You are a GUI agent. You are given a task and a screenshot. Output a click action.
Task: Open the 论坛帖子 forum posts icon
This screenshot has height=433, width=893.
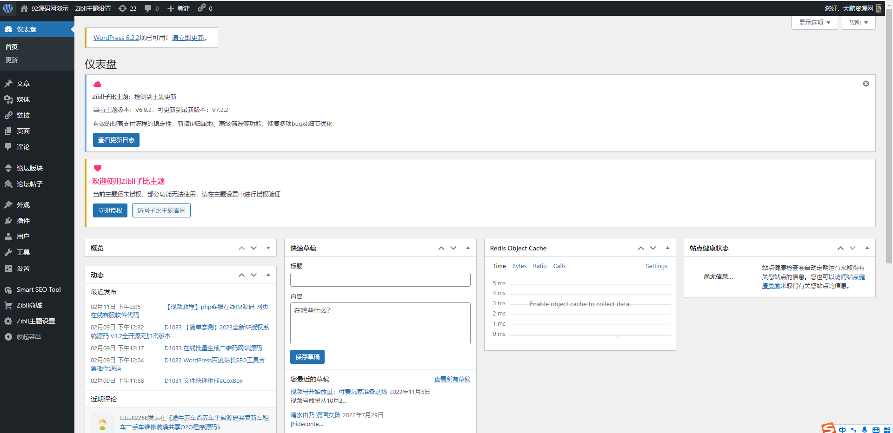tap(8, 184)
